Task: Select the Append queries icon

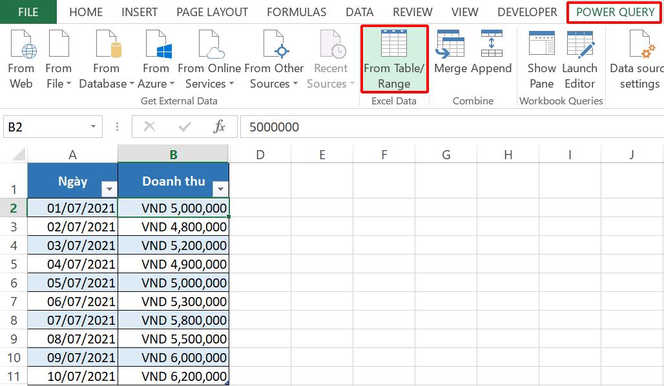Action: 492,57
